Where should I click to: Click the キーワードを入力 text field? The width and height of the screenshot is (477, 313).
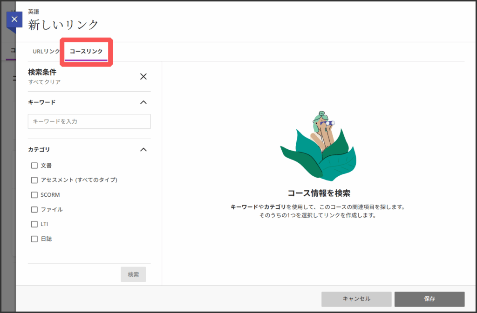[x=89, y=121]
